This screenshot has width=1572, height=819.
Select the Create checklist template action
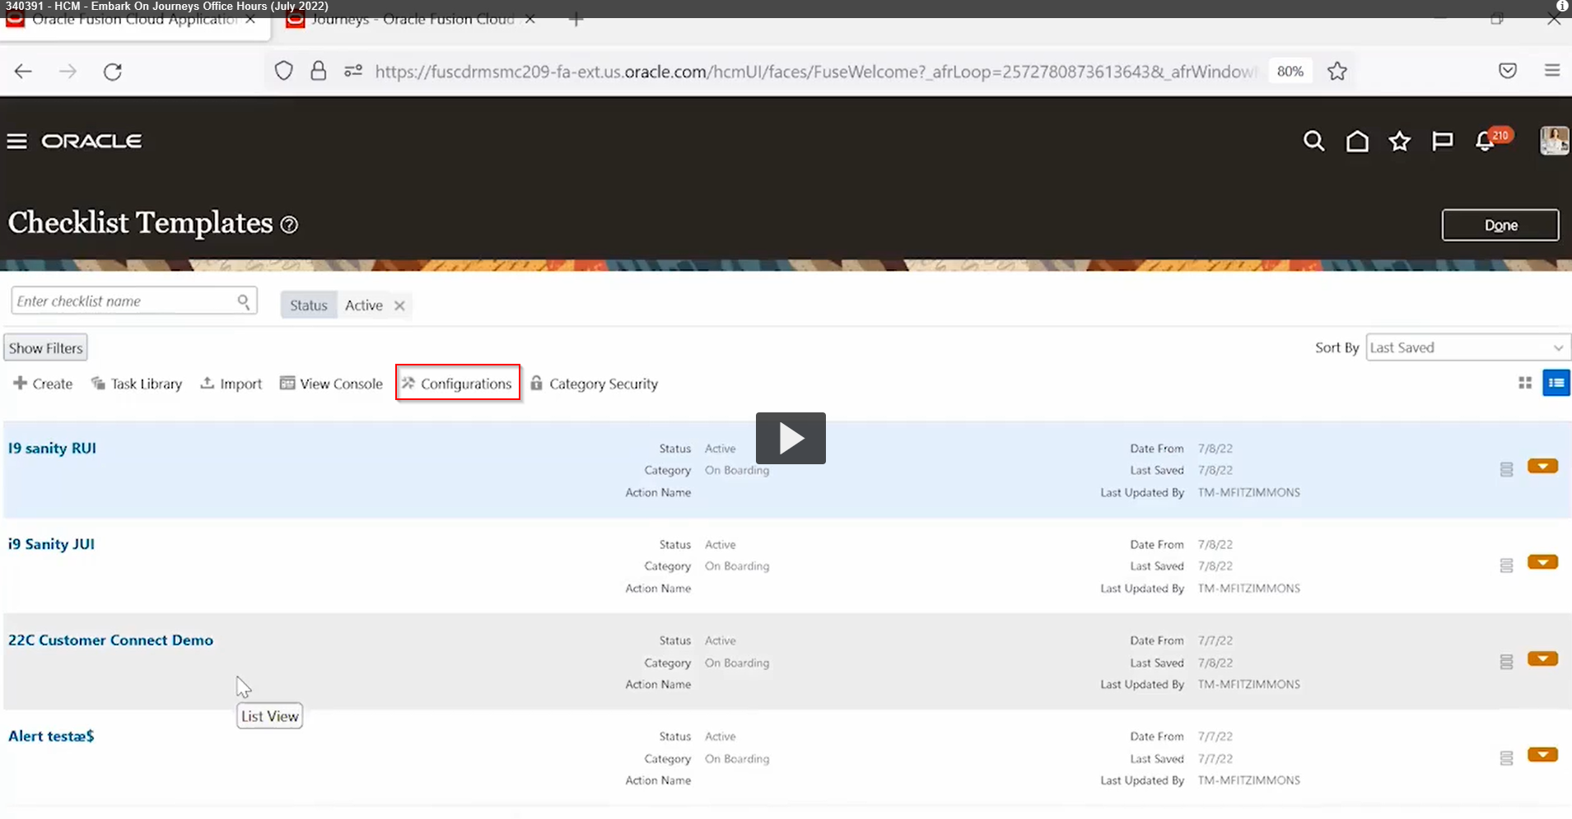pyautogui.click(x=42, y=384)
